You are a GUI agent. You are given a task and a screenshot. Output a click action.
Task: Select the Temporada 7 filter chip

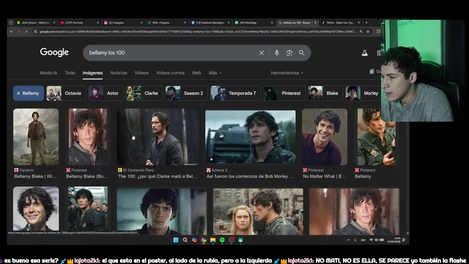pyautogui.click(x=236, y=93)
